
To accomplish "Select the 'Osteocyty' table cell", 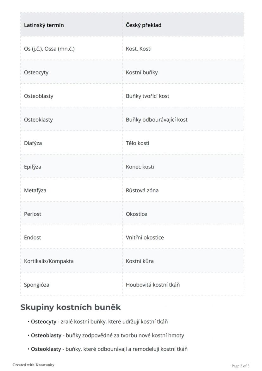I will click(x=36, y=72).
